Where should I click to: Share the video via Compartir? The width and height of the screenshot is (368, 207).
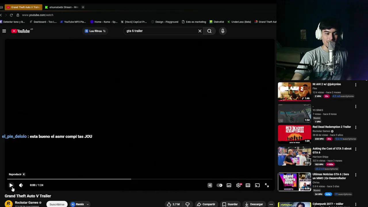(x=206, y=204)
